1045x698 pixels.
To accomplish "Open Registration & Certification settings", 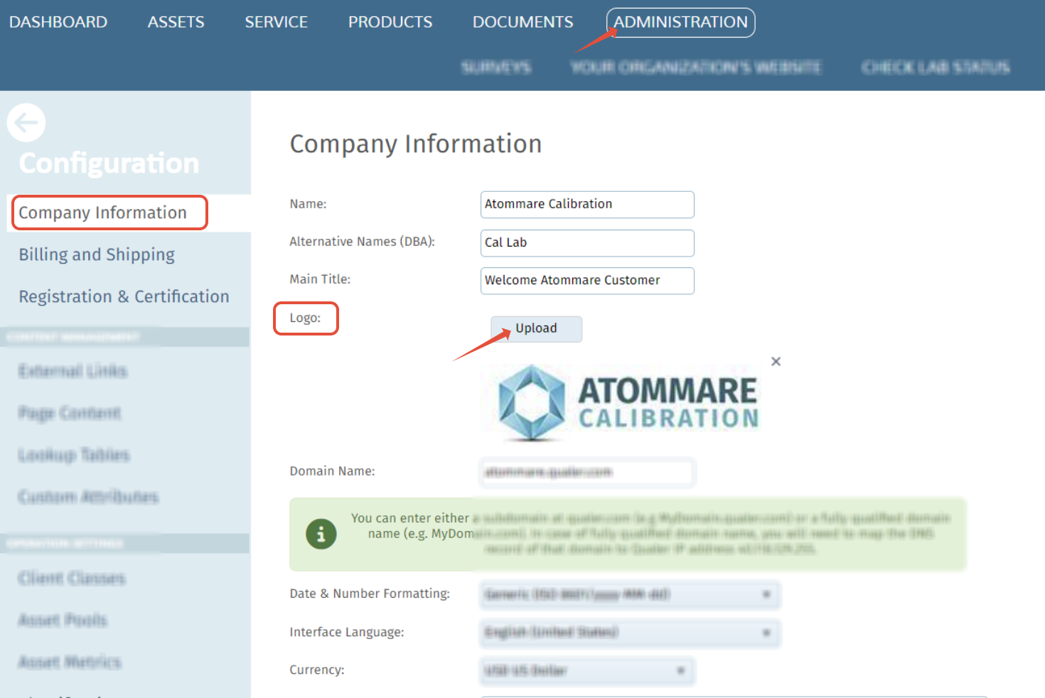I will click(x=124, y=296).
